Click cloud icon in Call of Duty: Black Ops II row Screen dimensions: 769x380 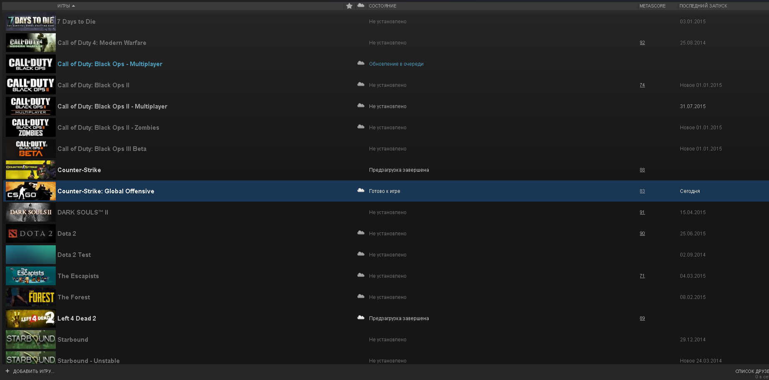pos(361,84)
